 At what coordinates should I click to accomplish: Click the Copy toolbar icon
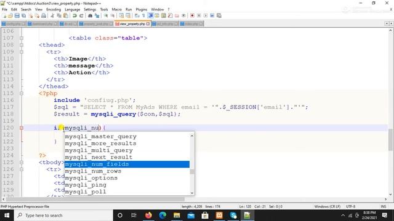59,15
